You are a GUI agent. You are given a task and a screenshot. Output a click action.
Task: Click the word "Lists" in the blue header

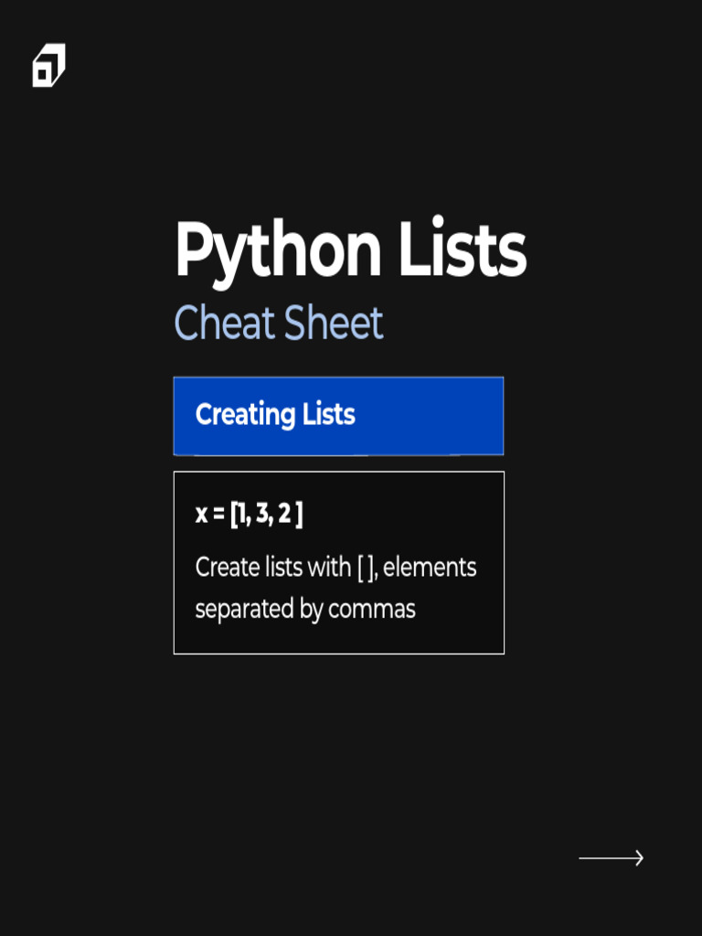pos(328,415)
